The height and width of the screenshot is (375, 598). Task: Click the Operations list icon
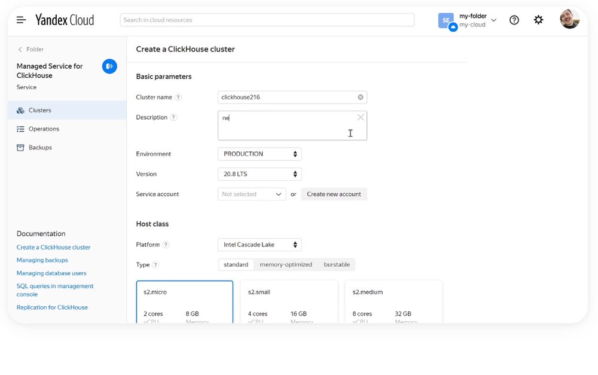click(20, 129)
